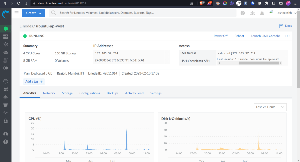This screenshot has height=162, width=300.
Task: Select the IPv4 address 172.105.37.214
Action: [107, 53]
